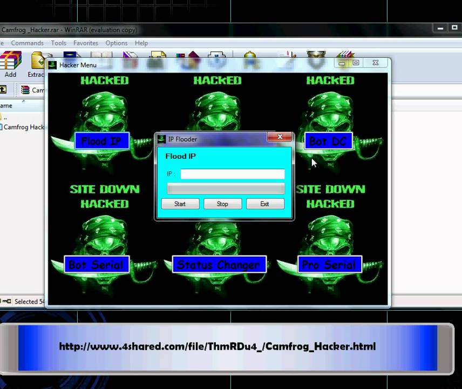Open the Help menu in WinRAR
This screenshot has width=462, height=389.
tap(141, 43)
